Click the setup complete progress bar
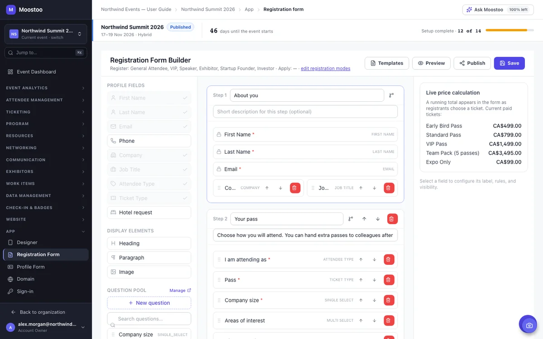Image resolution: width=543 pixels, height=339 pixels. click(x=510, y=30)
